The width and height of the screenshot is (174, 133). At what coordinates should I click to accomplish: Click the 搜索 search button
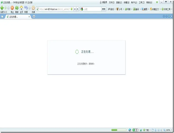click(104, 9)
